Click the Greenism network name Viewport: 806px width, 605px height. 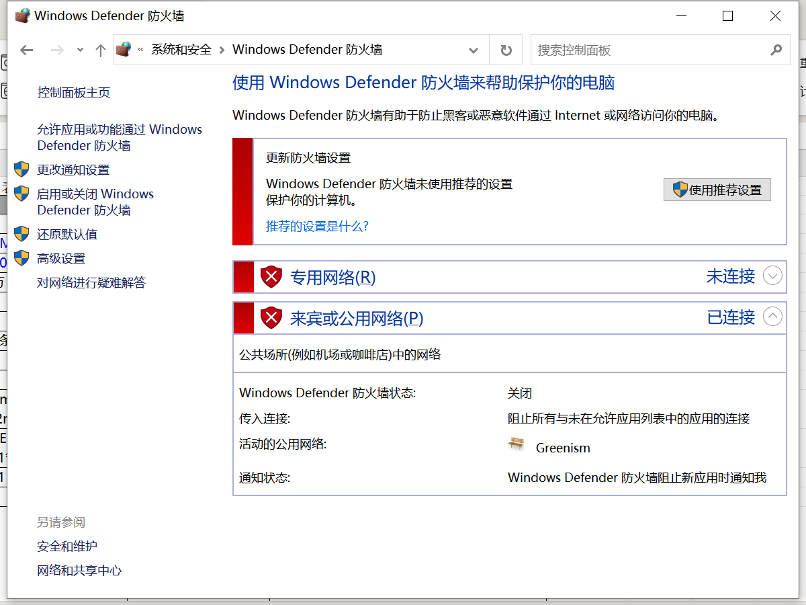(563, 448)
